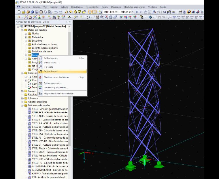The height and width of the screenshot is (179, 219).
Task: Expand the Materiales tree node
Action: (x=26, y=37)
